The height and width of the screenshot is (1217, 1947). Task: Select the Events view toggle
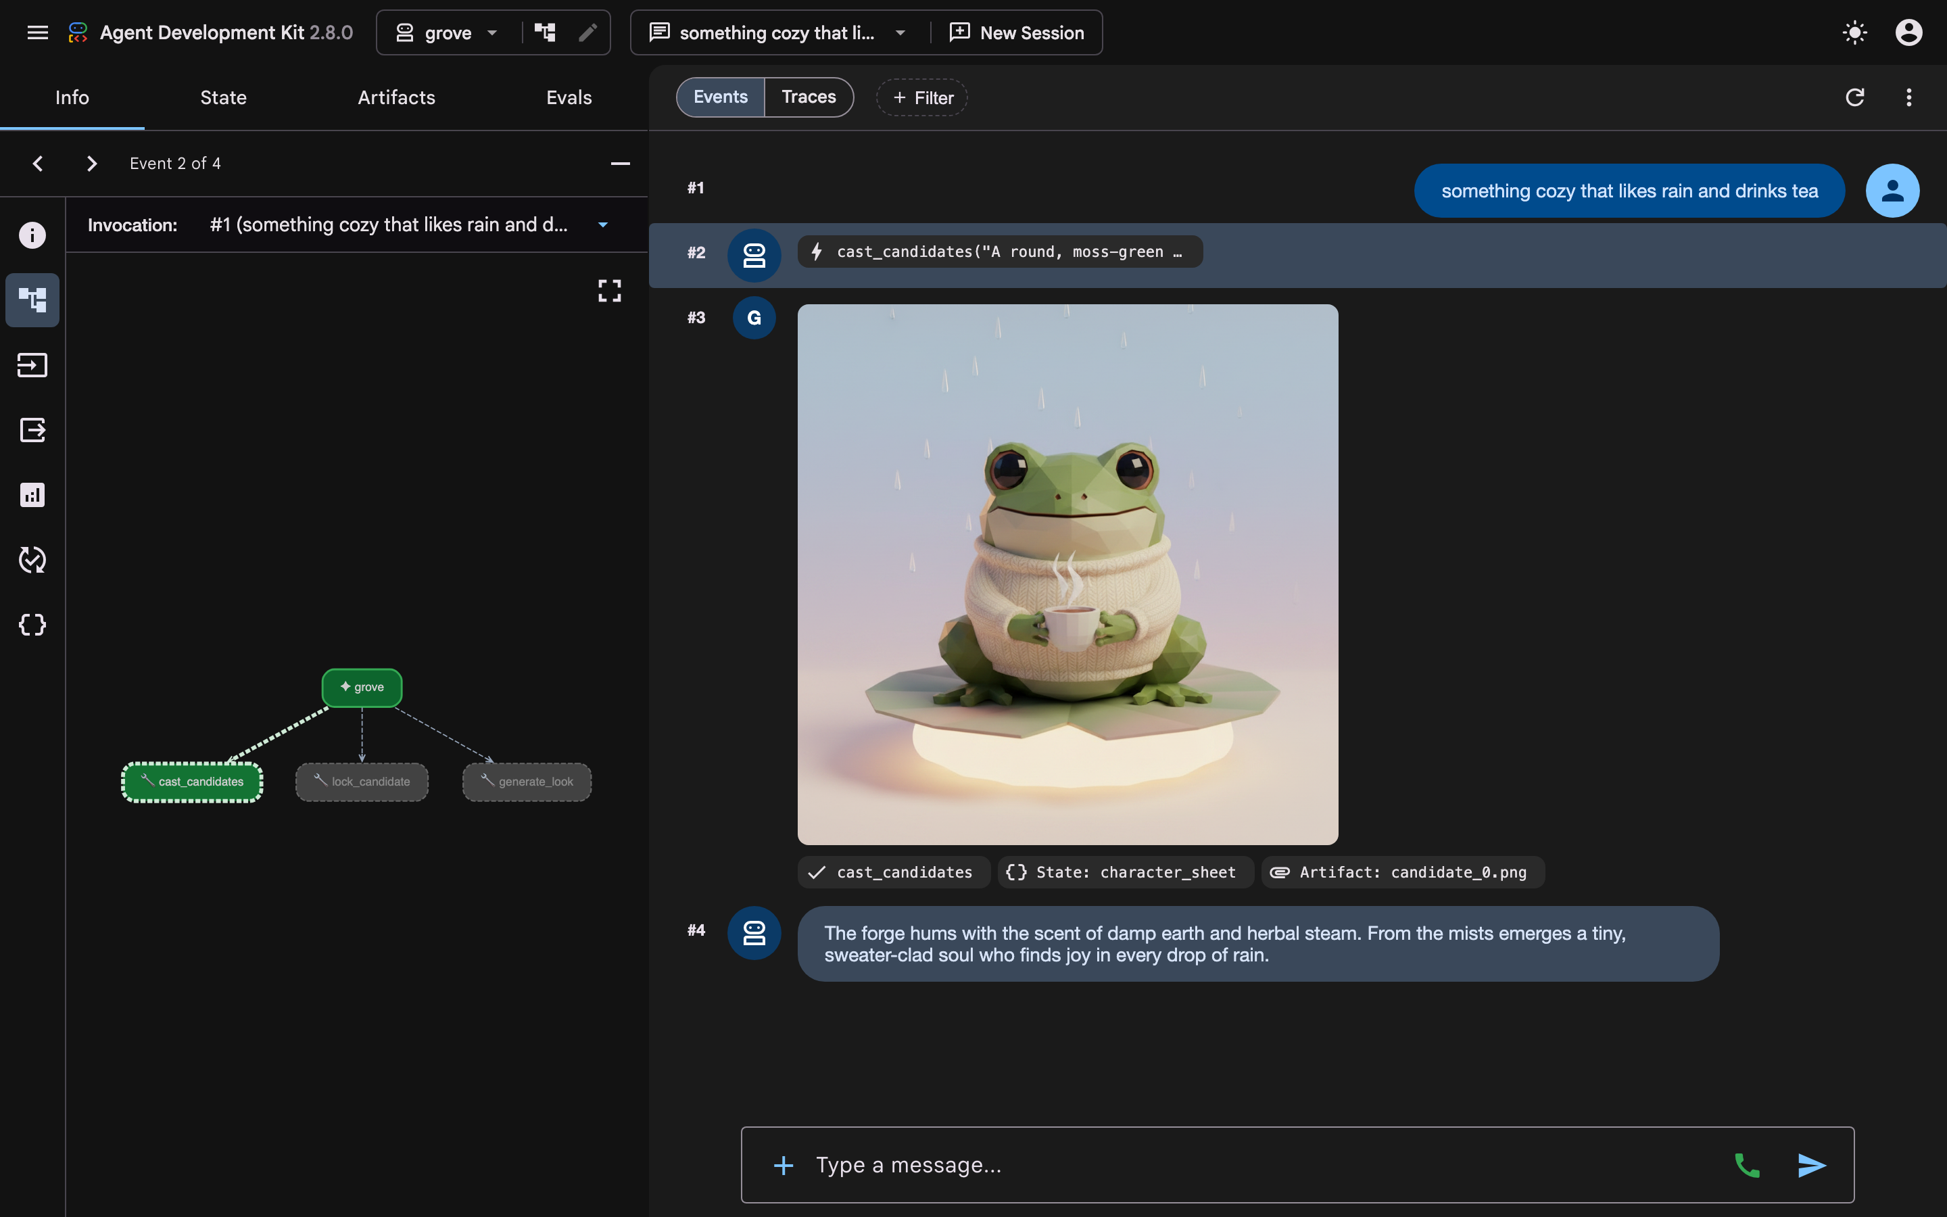click(x=720, y=97)
